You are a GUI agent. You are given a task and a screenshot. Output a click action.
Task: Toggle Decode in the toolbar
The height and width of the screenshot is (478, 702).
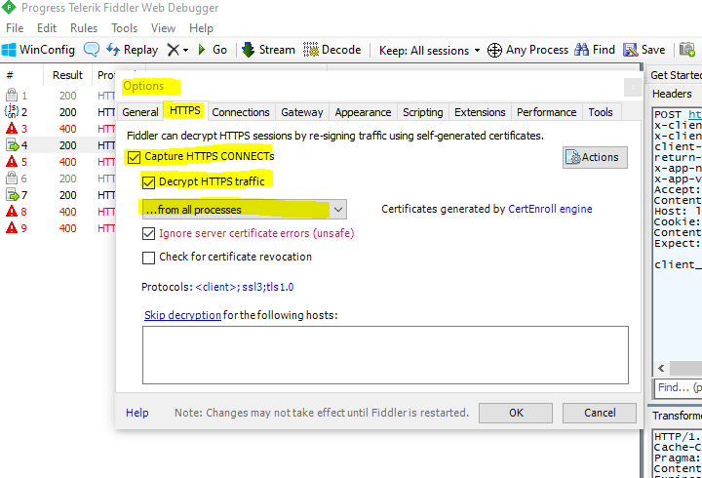coord(331,50)
